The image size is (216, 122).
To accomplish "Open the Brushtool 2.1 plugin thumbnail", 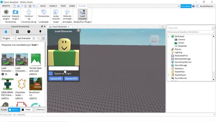I will tap(36, 84).
